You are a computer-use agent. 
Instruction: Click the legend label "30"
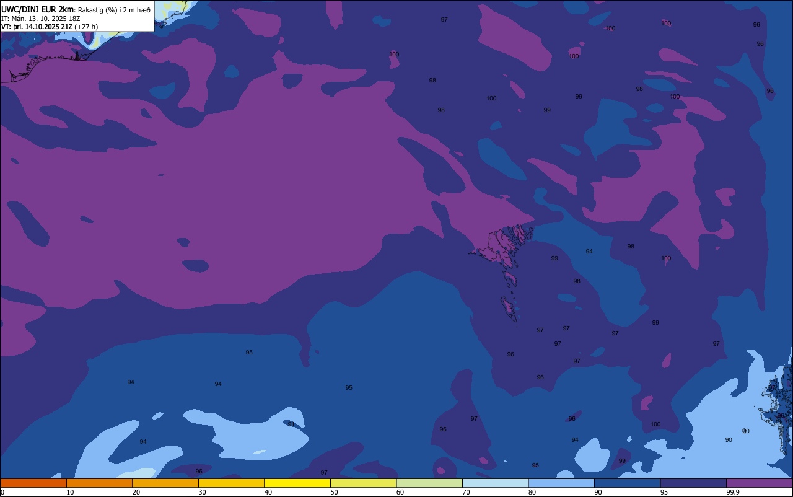coord(202,492)
